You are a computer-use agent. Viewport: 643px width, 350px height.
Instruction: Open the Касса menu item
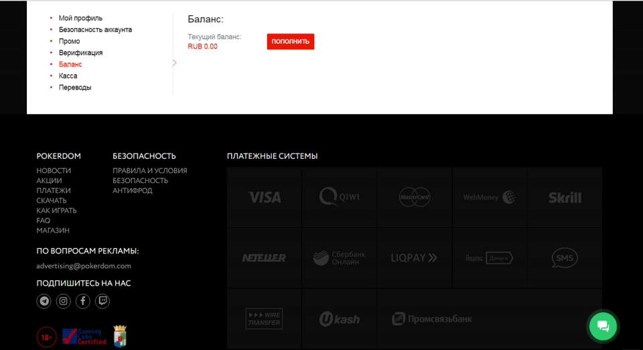click(x=68, y=76)
